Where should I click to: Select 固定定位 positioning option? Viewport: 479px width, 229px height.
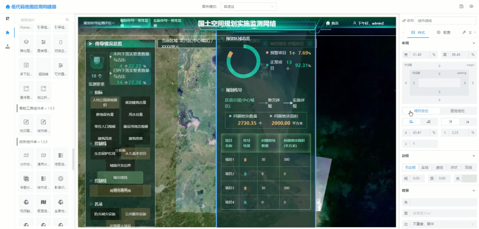coord(457,111)
